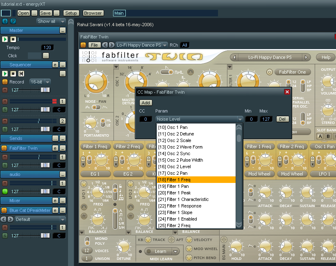The image size is (336, 266).
Task: Go to previous Blue Cat preset
Action: pos(3,219)
